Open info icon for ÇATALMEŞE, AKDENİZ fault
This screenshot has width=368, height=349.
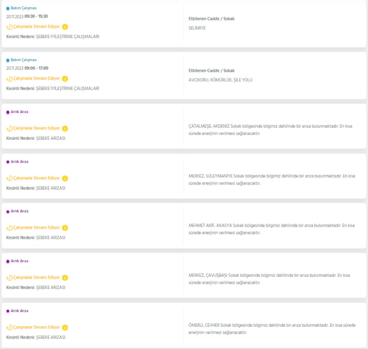(65, 128)
